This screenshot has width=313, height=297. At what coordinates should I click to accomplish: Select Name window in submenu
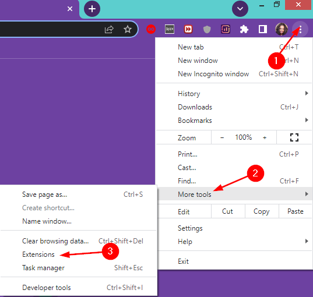(x=79, y=221)
